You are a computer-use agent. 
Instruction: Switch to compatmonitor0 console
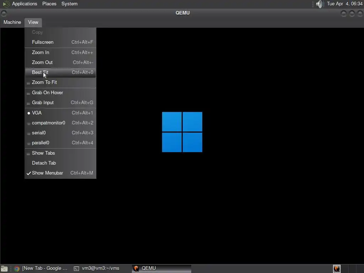pyautogui.click(x=60, y=123)
